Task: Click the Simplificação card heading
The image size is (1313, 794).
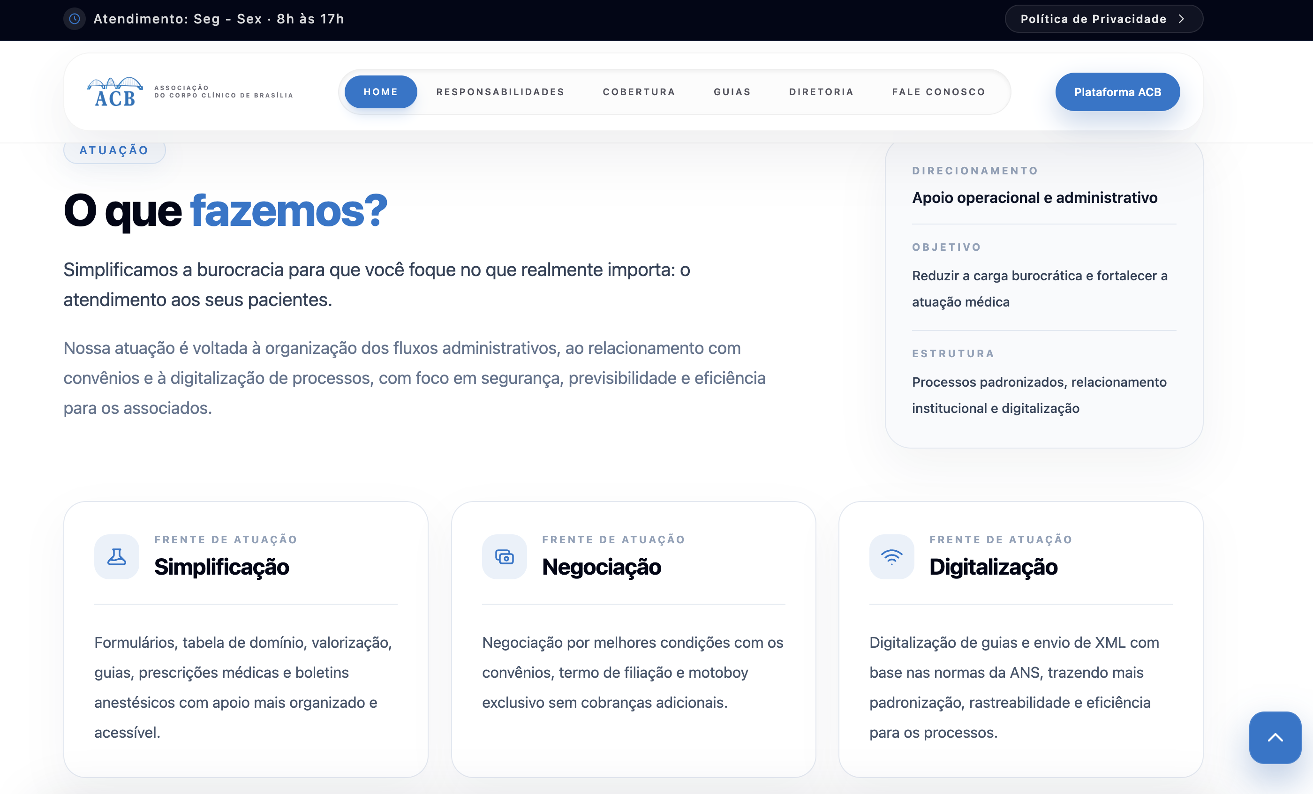Action: 221,567
